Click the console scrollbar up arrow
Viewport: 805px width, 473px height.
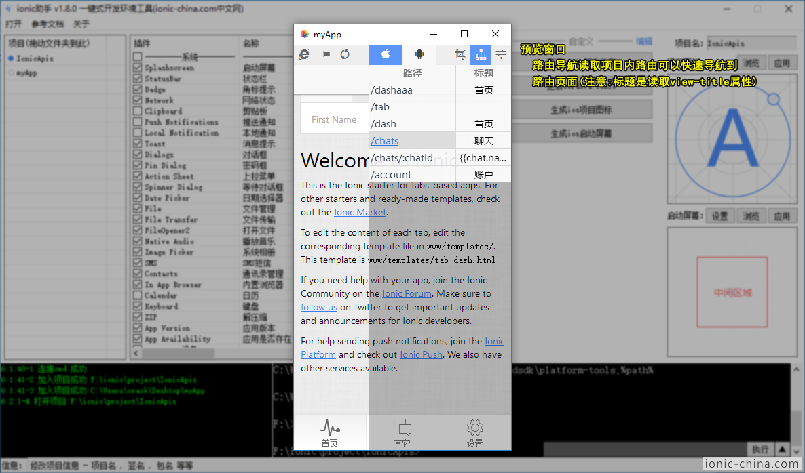pyautogui.click(x=797, y=369)
